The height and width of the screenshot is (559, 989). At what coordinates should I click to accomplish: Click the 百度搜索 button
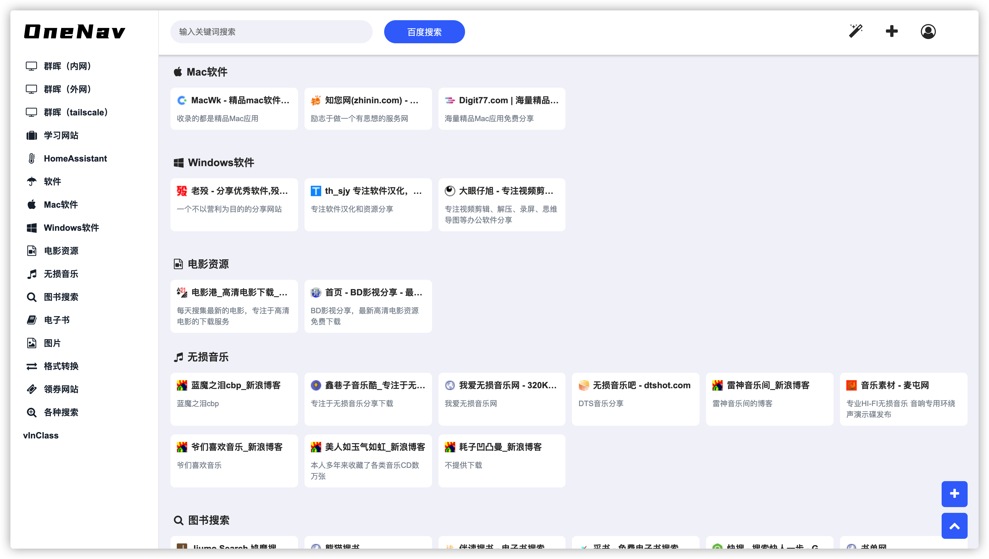tap(424, 31)
